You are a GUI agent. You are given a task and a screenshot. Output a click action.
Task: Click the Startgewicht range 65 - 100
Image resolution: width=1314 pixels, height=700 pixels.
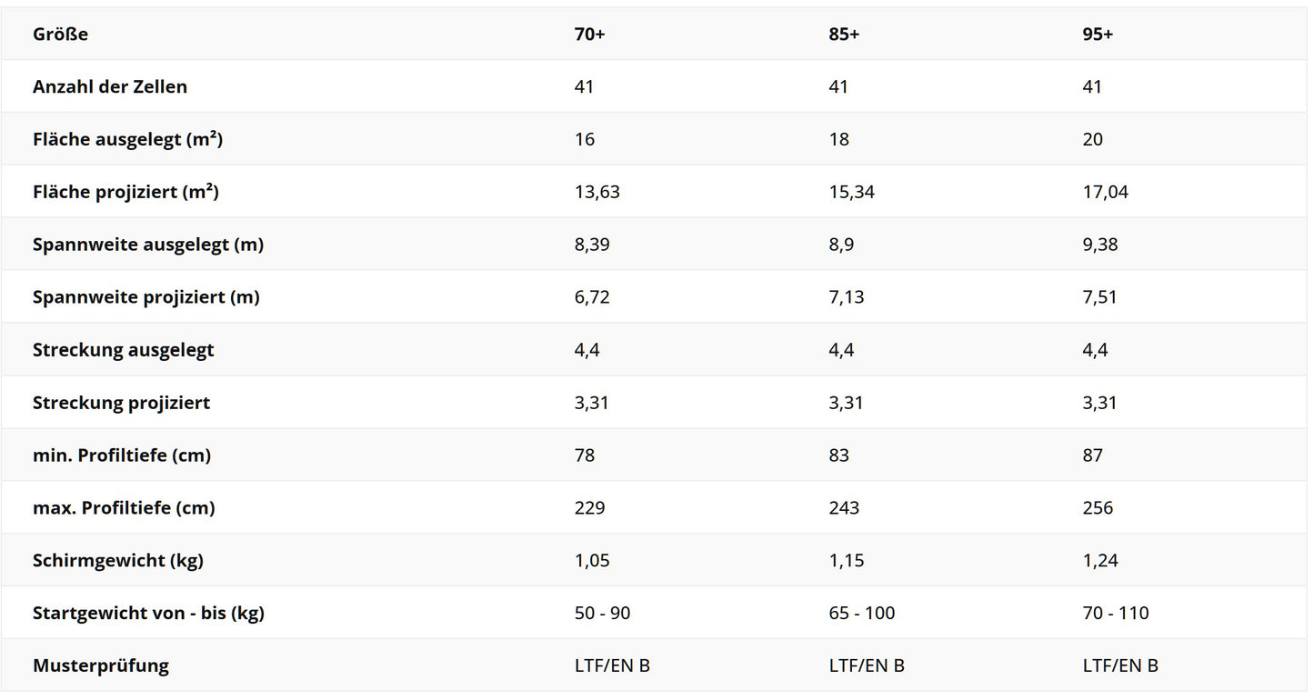pyautogui.click(x=862, y=614)
